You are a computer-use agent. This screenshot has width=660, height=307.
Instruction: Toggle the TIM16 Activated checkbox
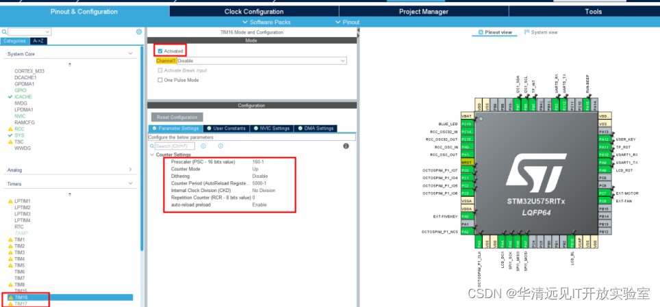160,51
